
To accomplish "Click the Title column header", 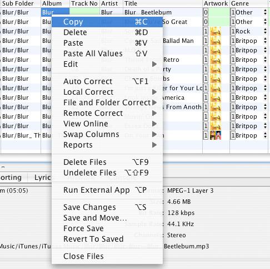I will click(x=163, y=3).
